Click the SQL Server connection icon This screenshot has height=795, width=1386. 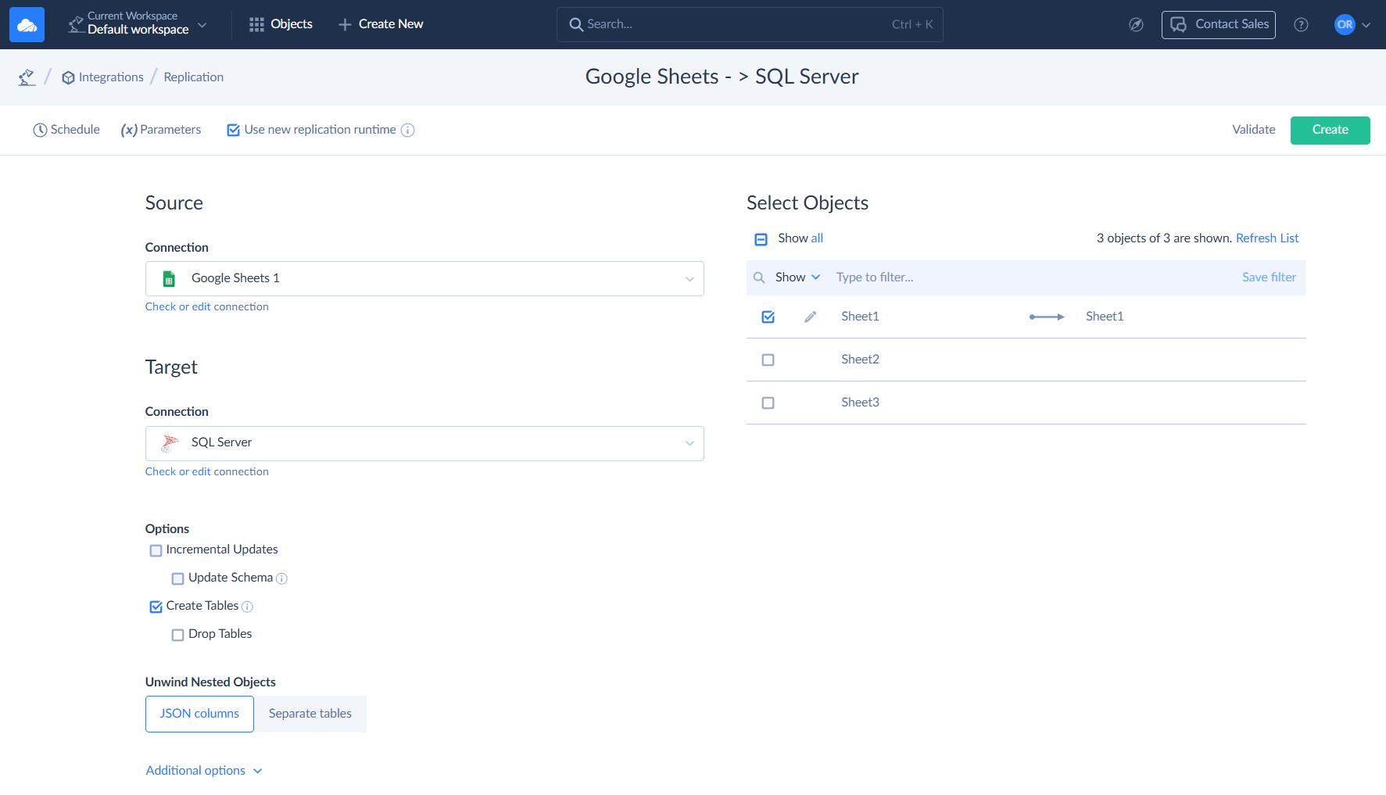169,443
